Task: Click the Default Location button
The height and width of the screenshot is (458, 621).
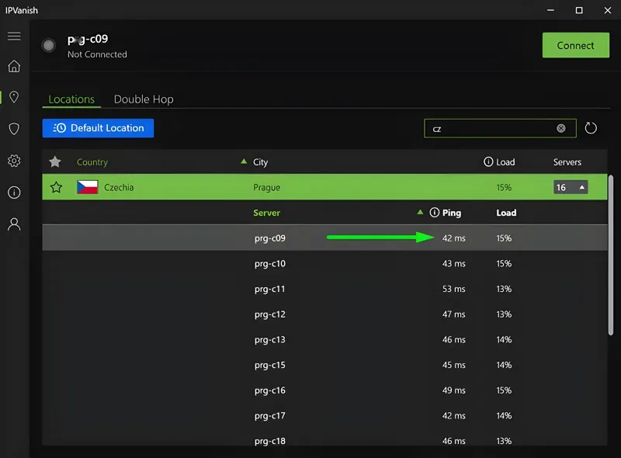Action: coord(98,128)
